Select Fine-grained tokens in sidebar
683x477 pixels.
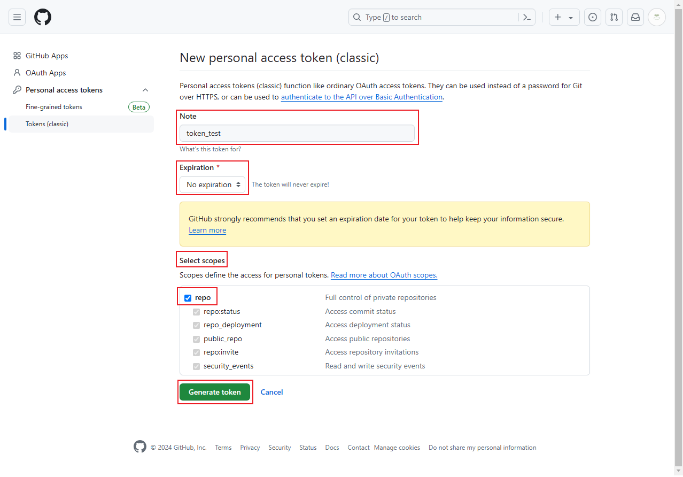81,107
